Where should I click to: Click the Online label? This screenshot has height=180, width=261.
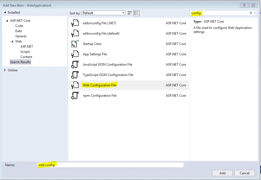click(13, 70)
